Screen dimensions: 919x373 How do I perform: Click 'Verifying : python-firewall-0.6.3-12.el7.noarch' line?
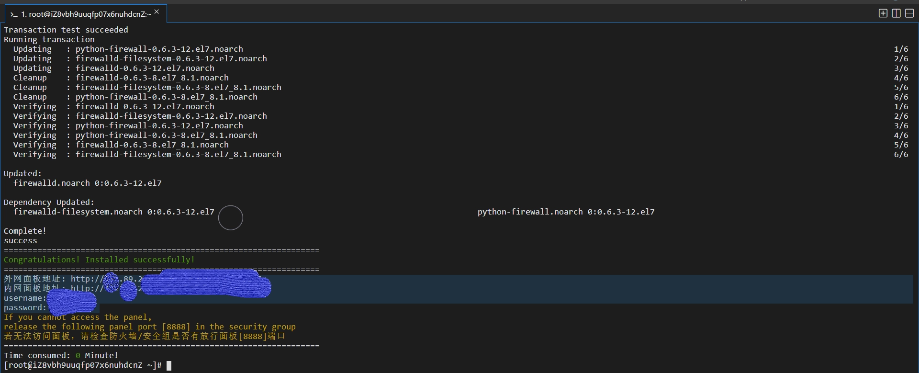pos(128,125)
